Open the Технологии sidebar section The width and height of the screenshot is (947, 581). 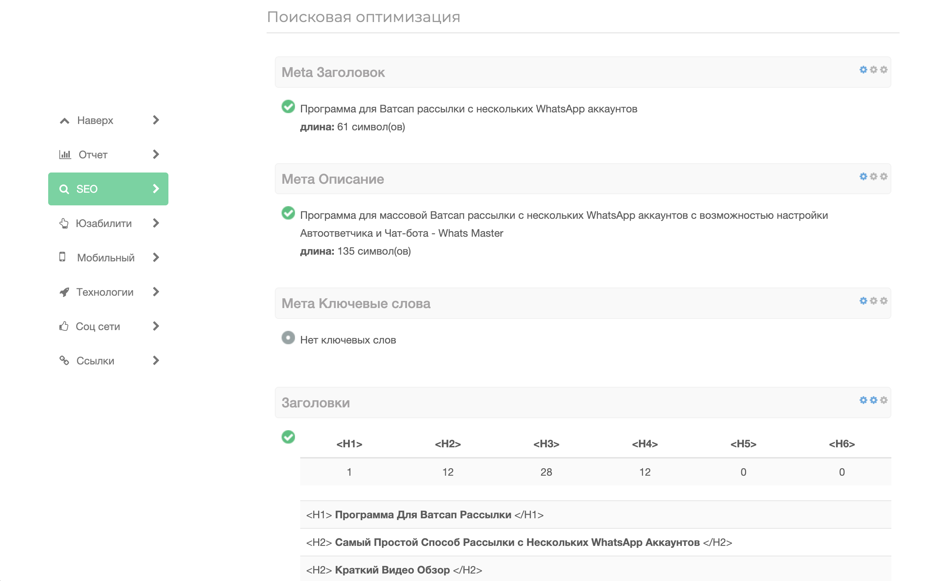coord(105,292)
